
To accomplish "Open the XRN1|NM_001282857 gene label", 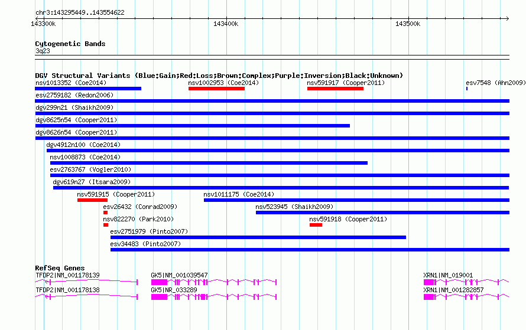I will tap(453, 290).
